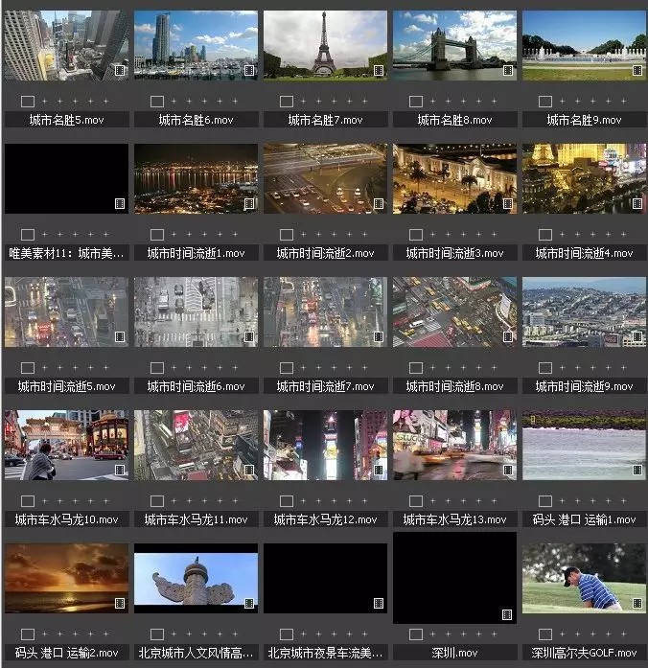Screen dimensions: 648x668
Task: Click filename label 城市名胜9.mov
Action: tap(584, 121)
